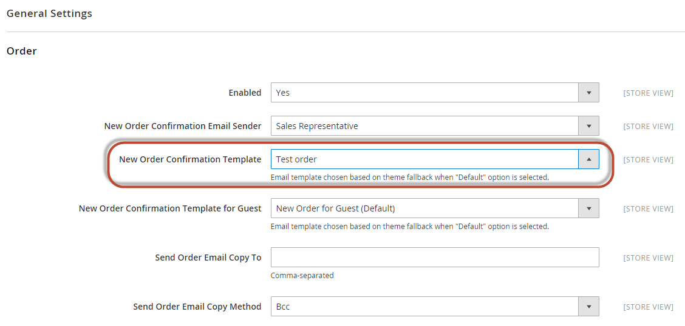Click the New Order Confirmation Template label
Image resolution: width=685 pixels, height=326 pixels.
(190, 159)
